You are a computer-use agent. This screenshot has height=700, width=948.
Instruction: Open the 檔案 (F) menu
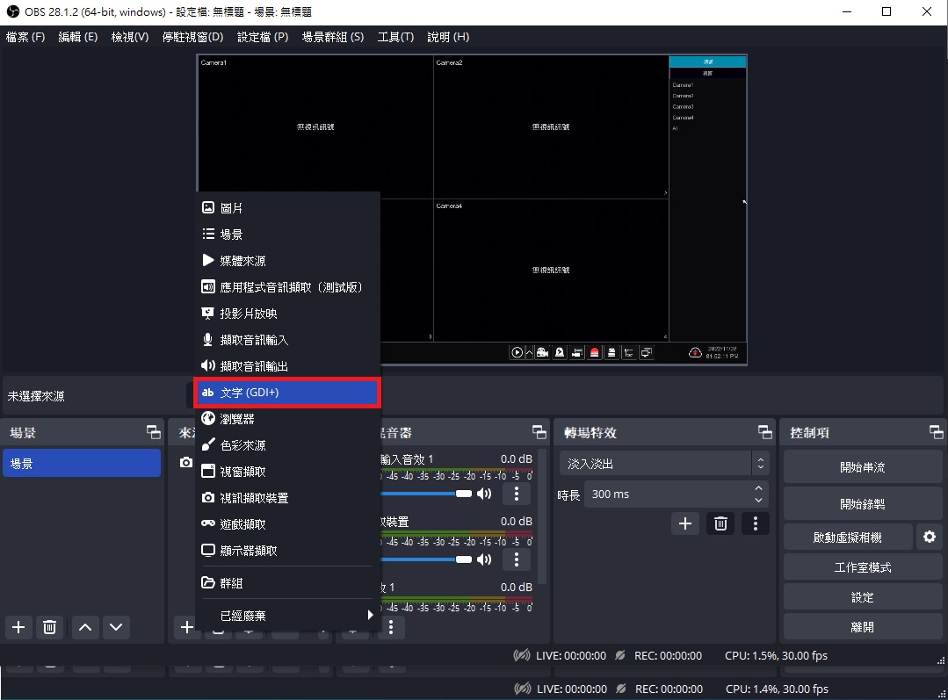pos(25,37)
